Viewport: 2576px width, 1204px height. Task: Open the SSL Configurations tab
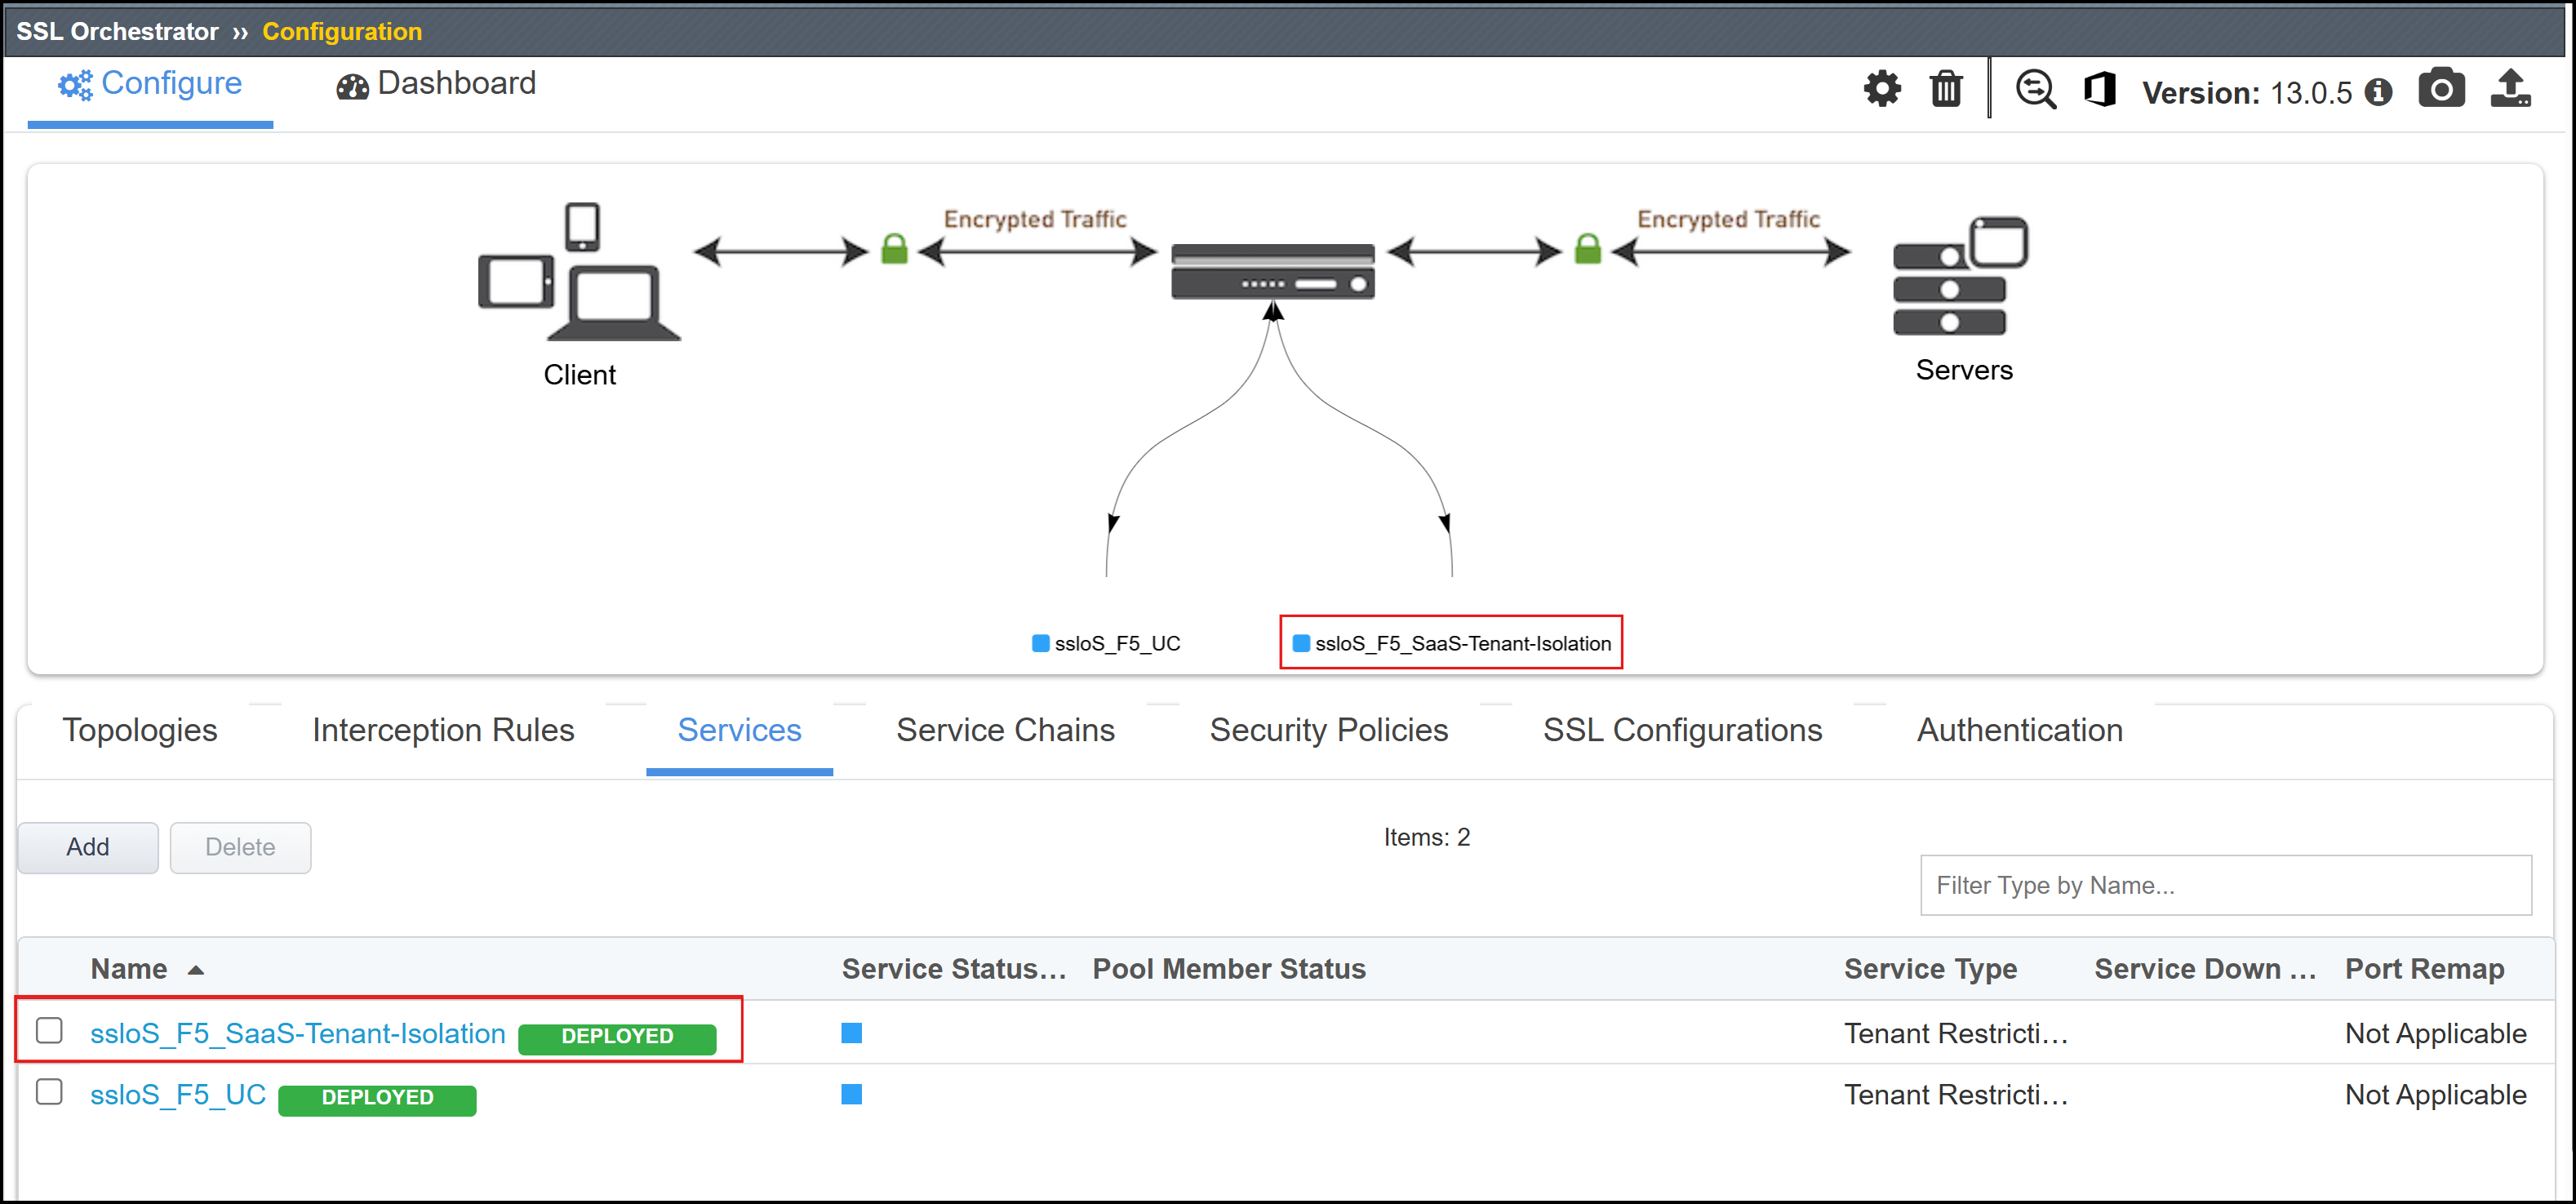(1682, 731)
